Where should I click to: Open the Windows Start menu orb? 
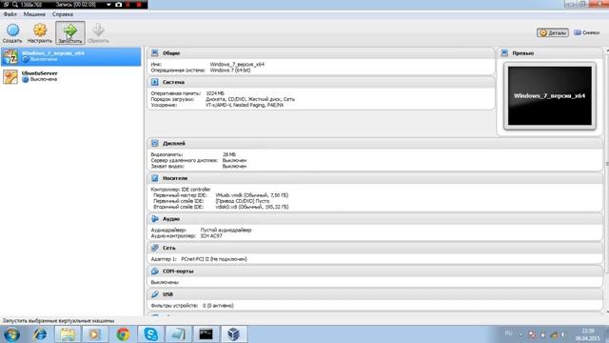pos(11,334)
